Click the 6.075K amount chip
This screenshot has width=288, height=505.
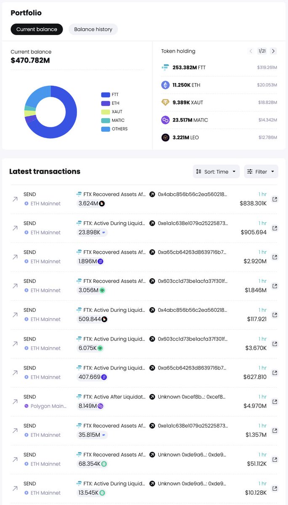(91, 348)
